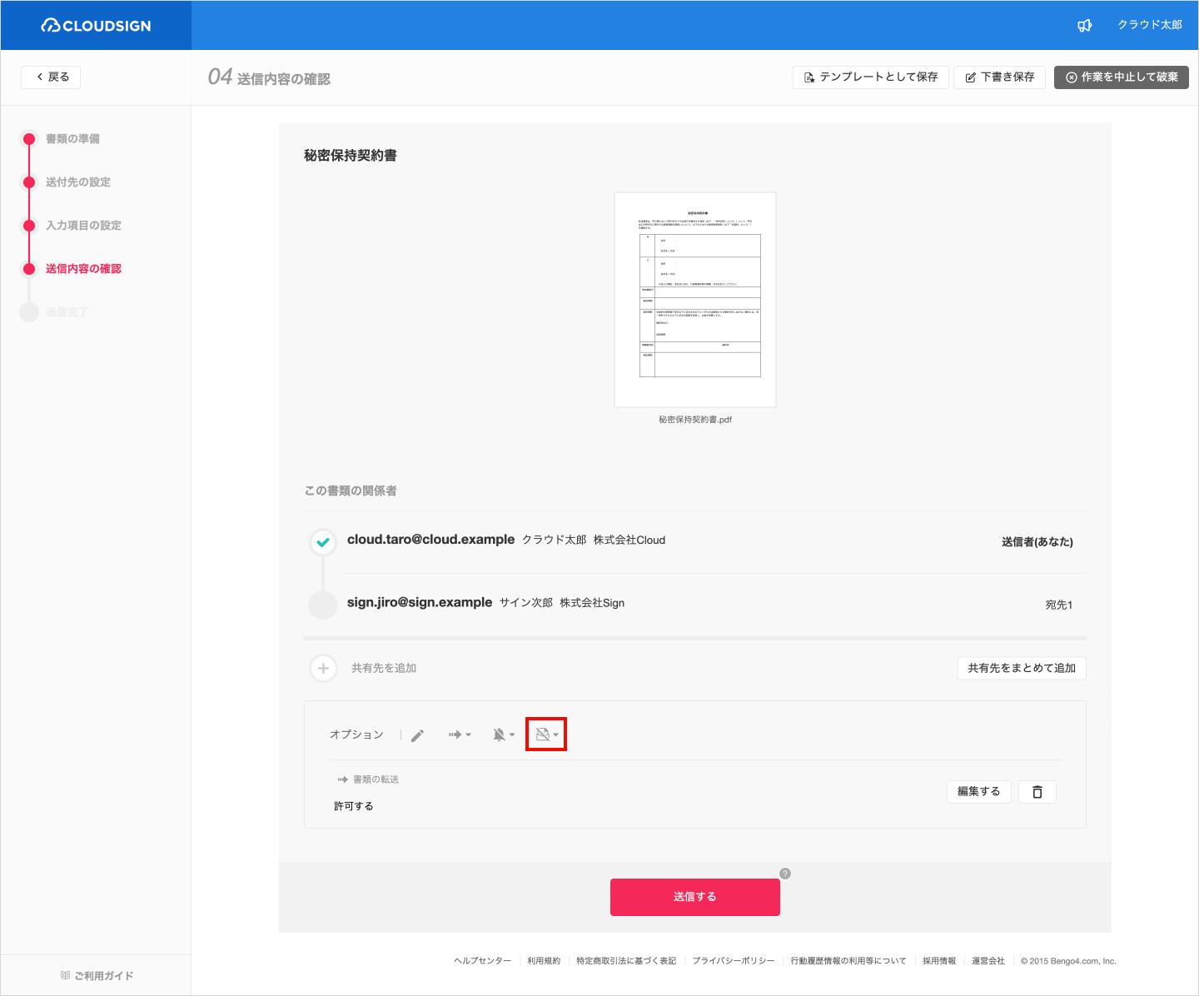Click the plus icon to add share destination
This screenshot has height=996, width=1199.
point(323,668)
